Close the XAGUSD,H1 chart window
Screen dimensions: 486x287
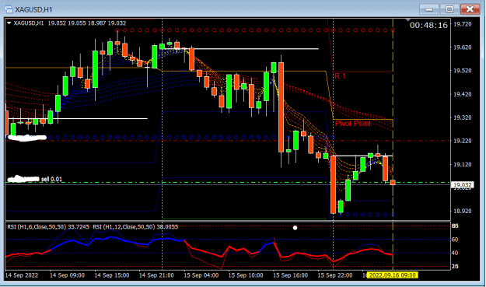pyautogui.click(x=470, y=9)
